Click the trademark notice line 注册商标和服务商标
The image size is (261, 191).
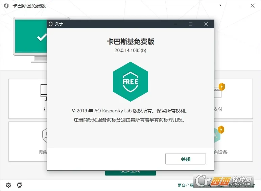[129, 120]
